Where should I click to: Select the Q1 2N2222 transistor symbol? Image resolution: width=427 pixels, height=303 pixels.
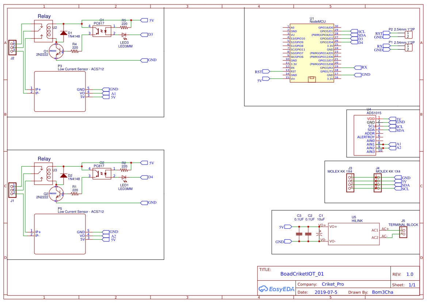(x=57, y=52)
